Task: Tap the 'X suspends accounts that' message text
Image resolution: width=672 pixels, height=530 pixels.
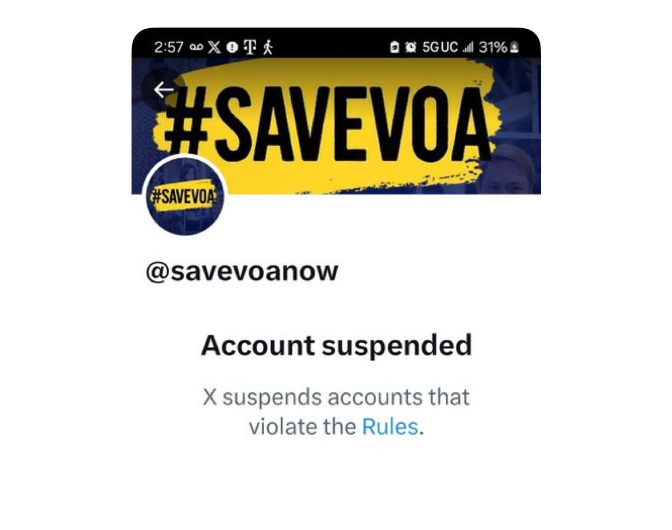Action: click(337, 397)
